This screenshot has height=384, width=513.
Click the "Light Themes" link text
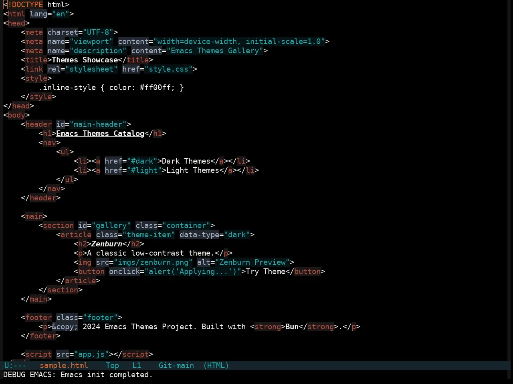[x=193, y=170]
